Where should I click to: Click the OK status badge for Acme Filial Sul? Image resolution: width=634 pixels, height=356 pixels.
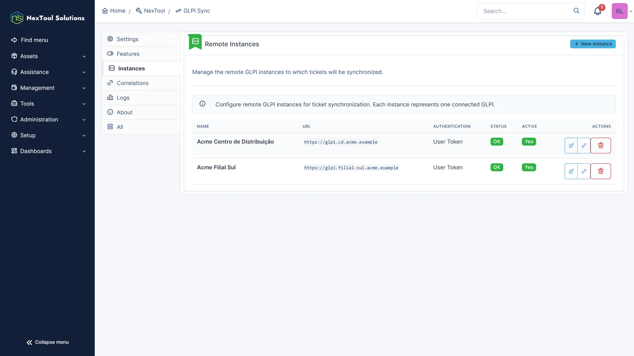[497, 167]
